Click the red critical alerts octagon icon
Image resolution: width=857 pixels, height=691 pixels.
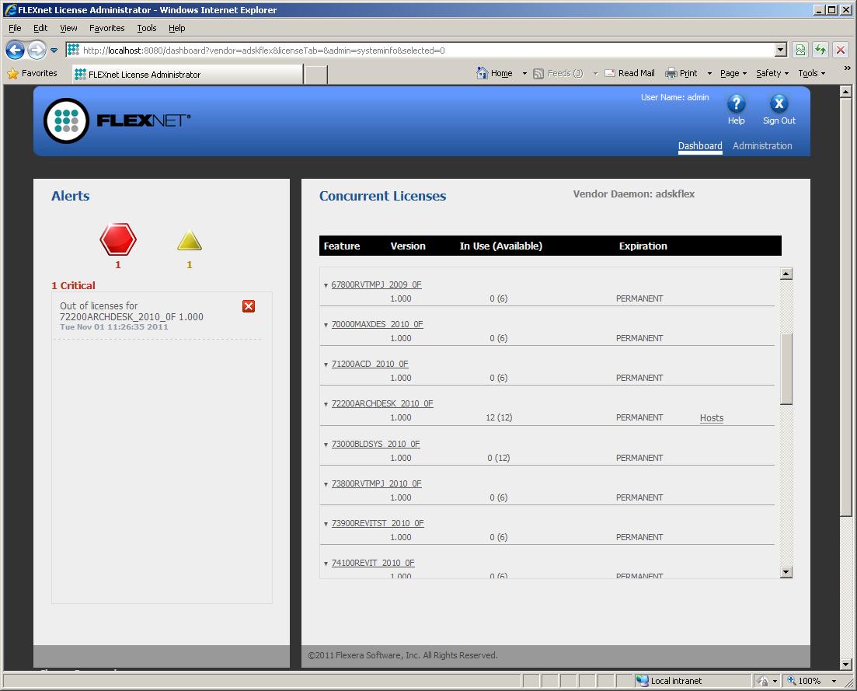point(118,239)
